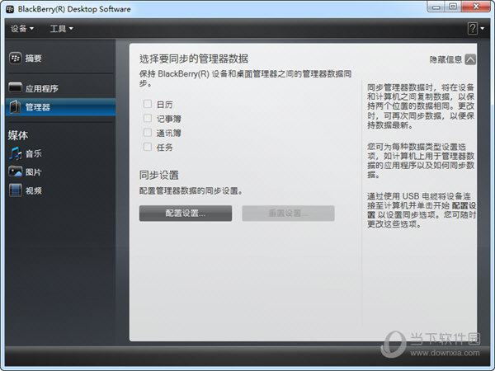Image resolution: width=495 pixels, height=371 pixels.
Task: Click the Video (视频) film icon
Action: coord(15,190)
